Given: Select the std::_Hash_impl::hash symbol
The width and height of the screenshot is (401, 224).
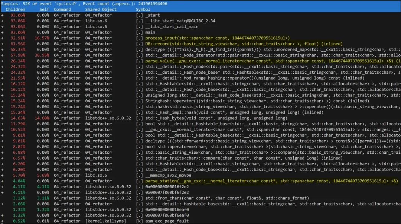Looking at the screenshot, I should pyautogui.click(x=234, y=112).
